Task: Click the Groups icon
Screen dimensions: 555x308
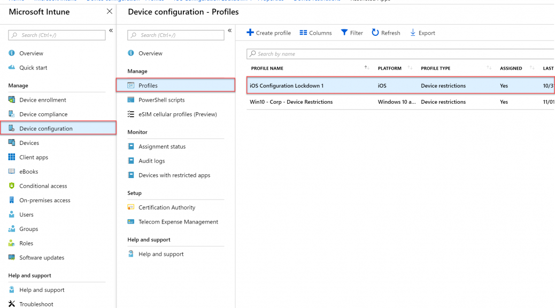Action: (x=12, y=229)
